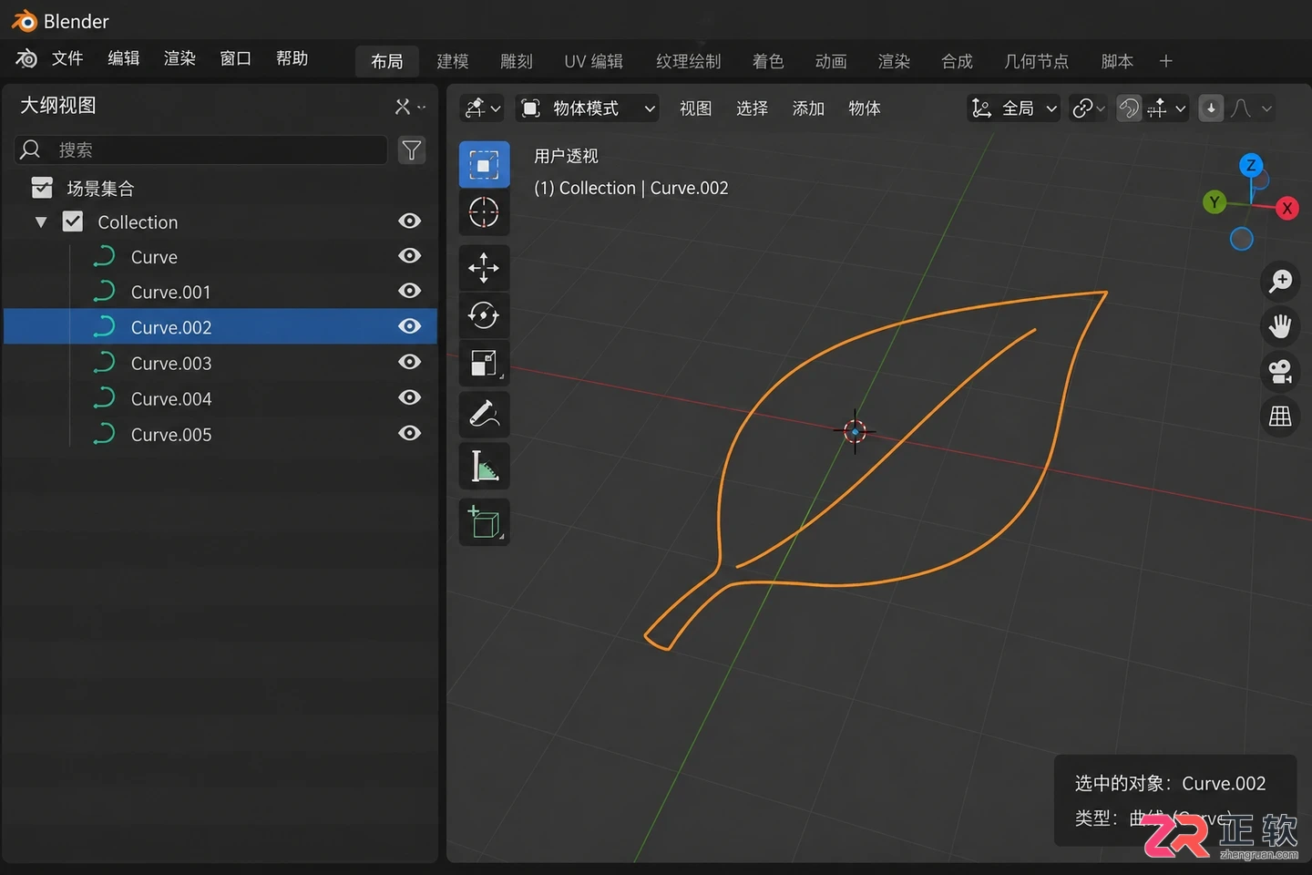Click the hand pan view button

[x=1280, y=326]
